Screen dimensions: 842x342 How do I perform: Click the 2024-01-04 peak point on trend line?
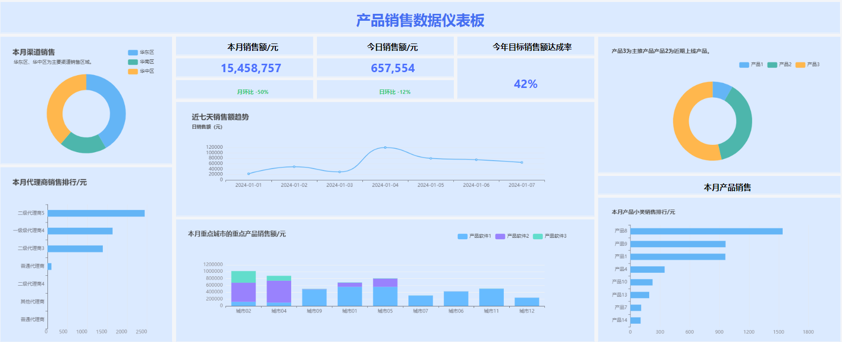pyautogui.click(x=385, y=147)
